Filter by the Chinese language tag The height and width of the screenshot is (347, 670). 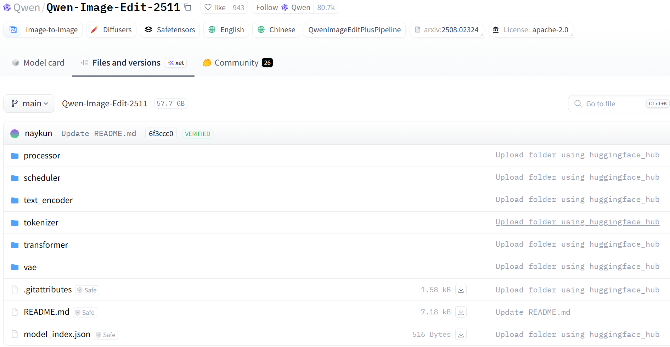coord(276,30)
